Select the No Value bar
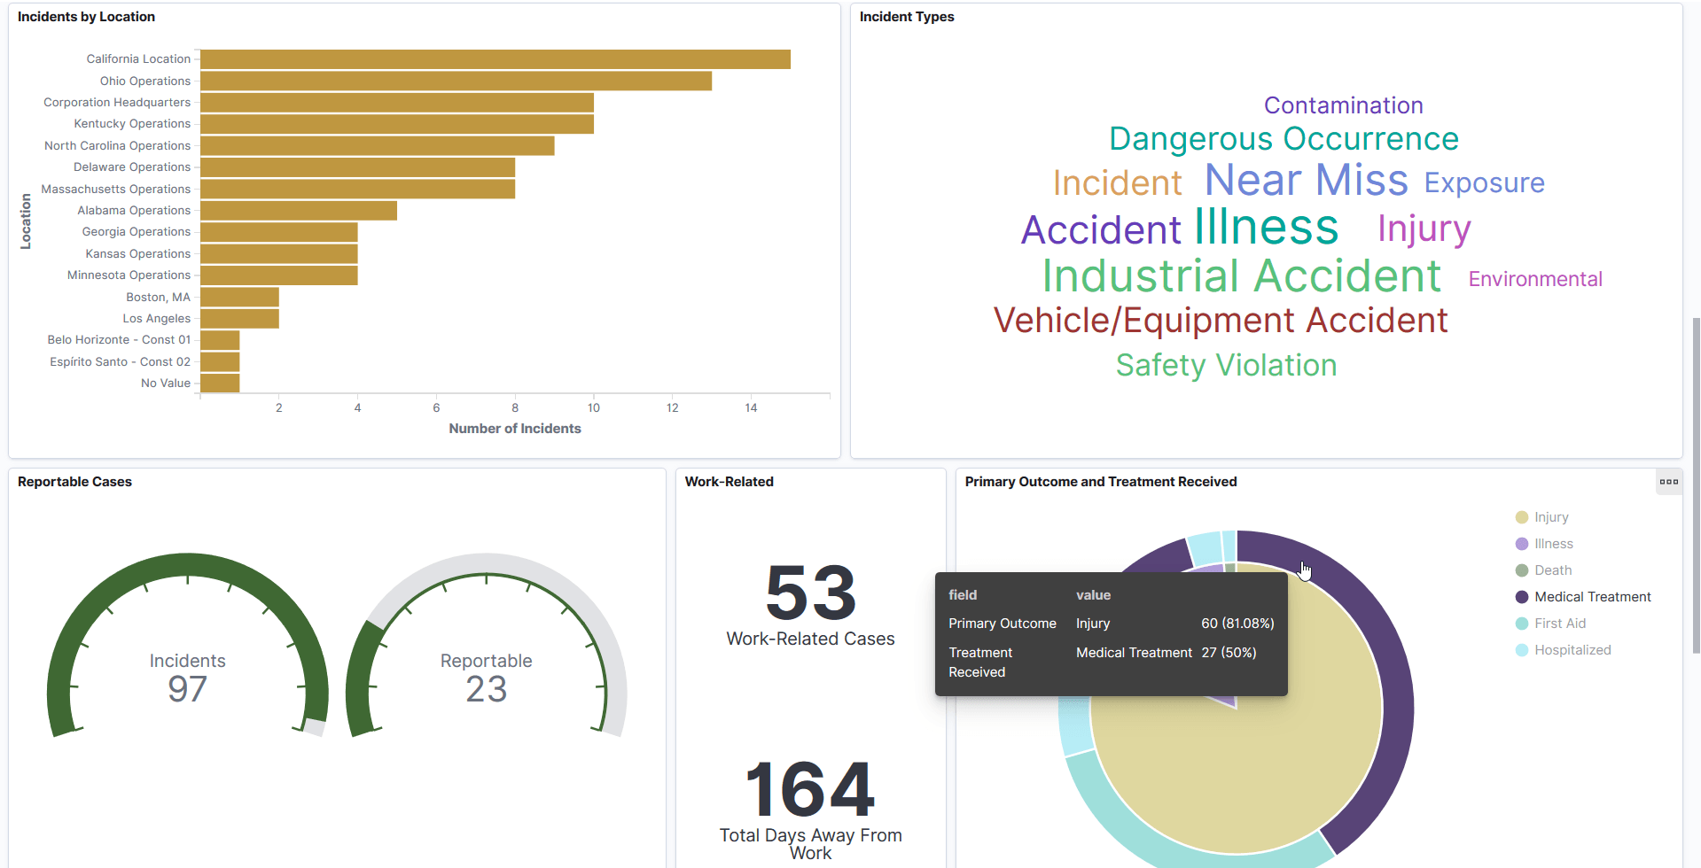 [219, 383]
